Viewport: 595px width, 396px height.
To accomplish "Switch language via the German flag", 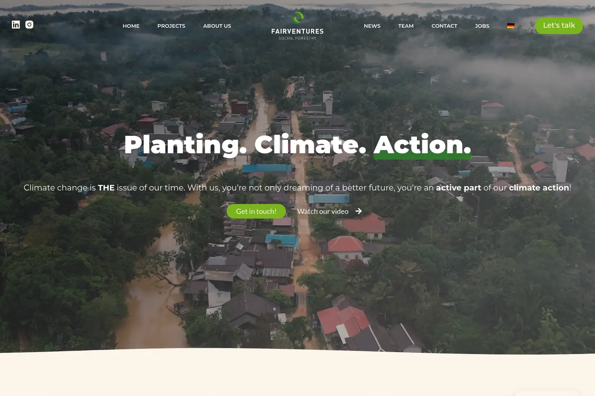I will pyautogui.click(x=511, y=26).
